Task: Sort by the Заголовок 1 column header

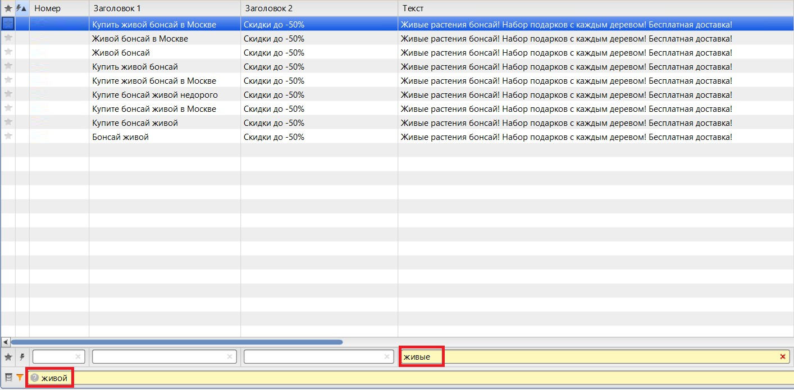Action: tap(165, 8)
